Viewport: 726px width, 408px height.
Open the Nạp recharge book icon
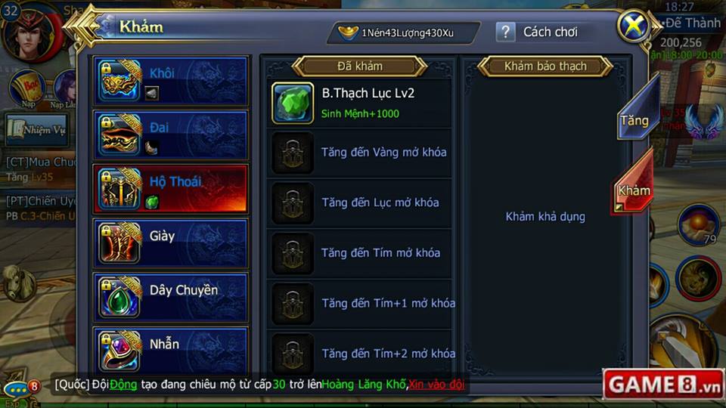tap(27, 89)
